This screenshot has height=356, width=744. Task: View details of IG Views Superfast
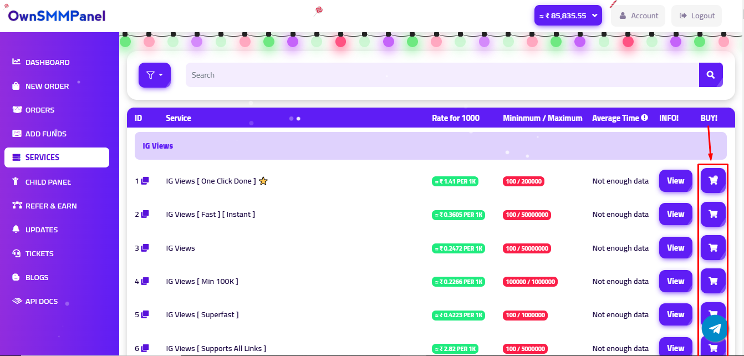[x=675, y=314]
